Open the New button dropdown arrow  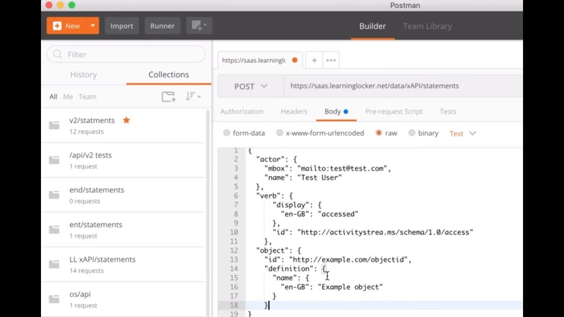click(x=93, y=26)
